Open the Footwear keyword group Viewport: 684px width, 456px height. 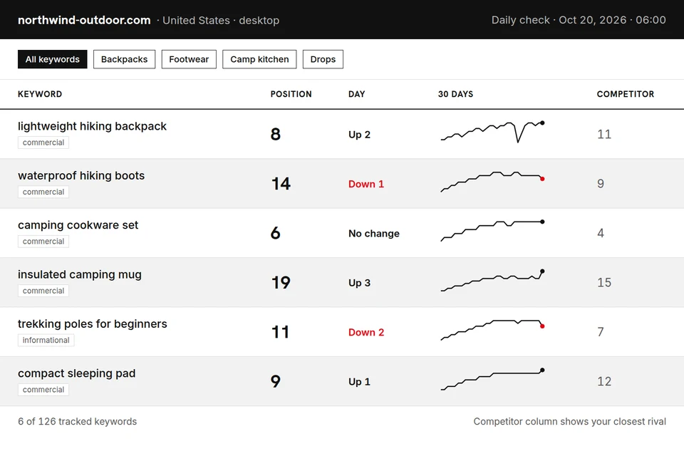189,59
